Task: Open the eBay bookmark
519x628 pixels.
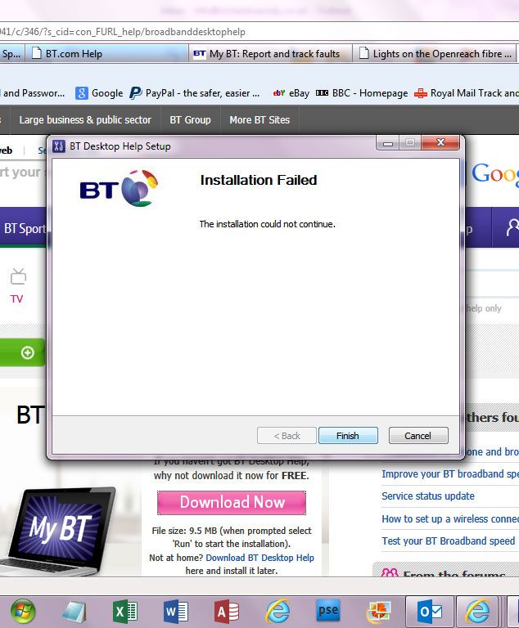Action: (x=291, y=93)
